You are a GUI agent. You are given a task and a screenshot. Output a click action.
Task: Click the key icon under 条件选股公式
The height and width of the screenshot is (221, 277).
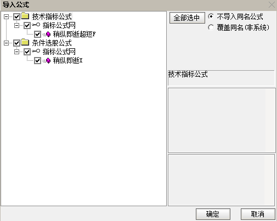pyautogui.click(x=36, y=51)
